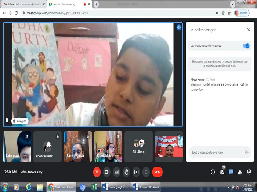The height and width of the screenshot is (192, 257).
Task: Open the three-dot more options menu
Action: click(x=146, y=172)
